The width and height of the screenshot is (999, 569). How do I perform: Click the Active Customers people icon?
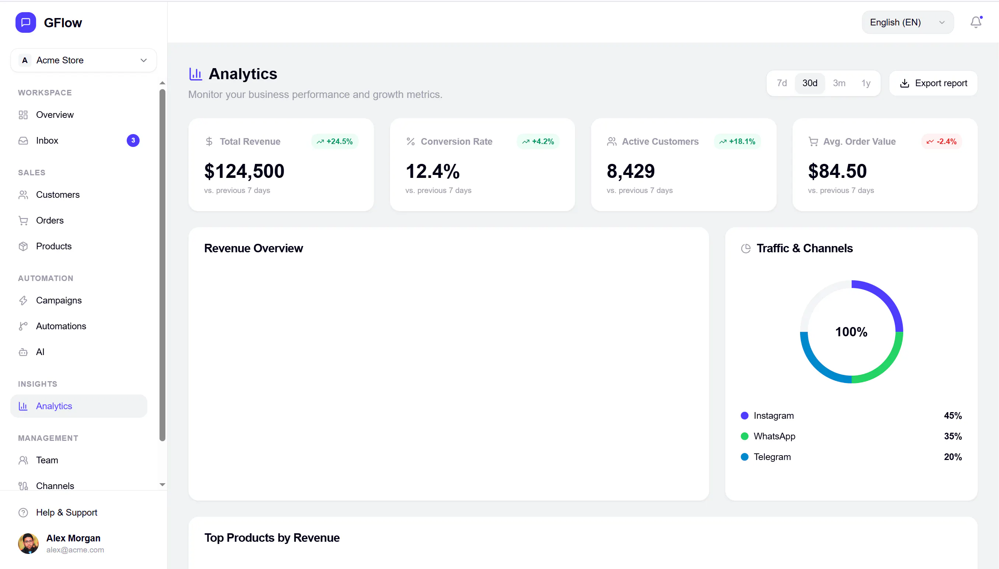(612, 141)
